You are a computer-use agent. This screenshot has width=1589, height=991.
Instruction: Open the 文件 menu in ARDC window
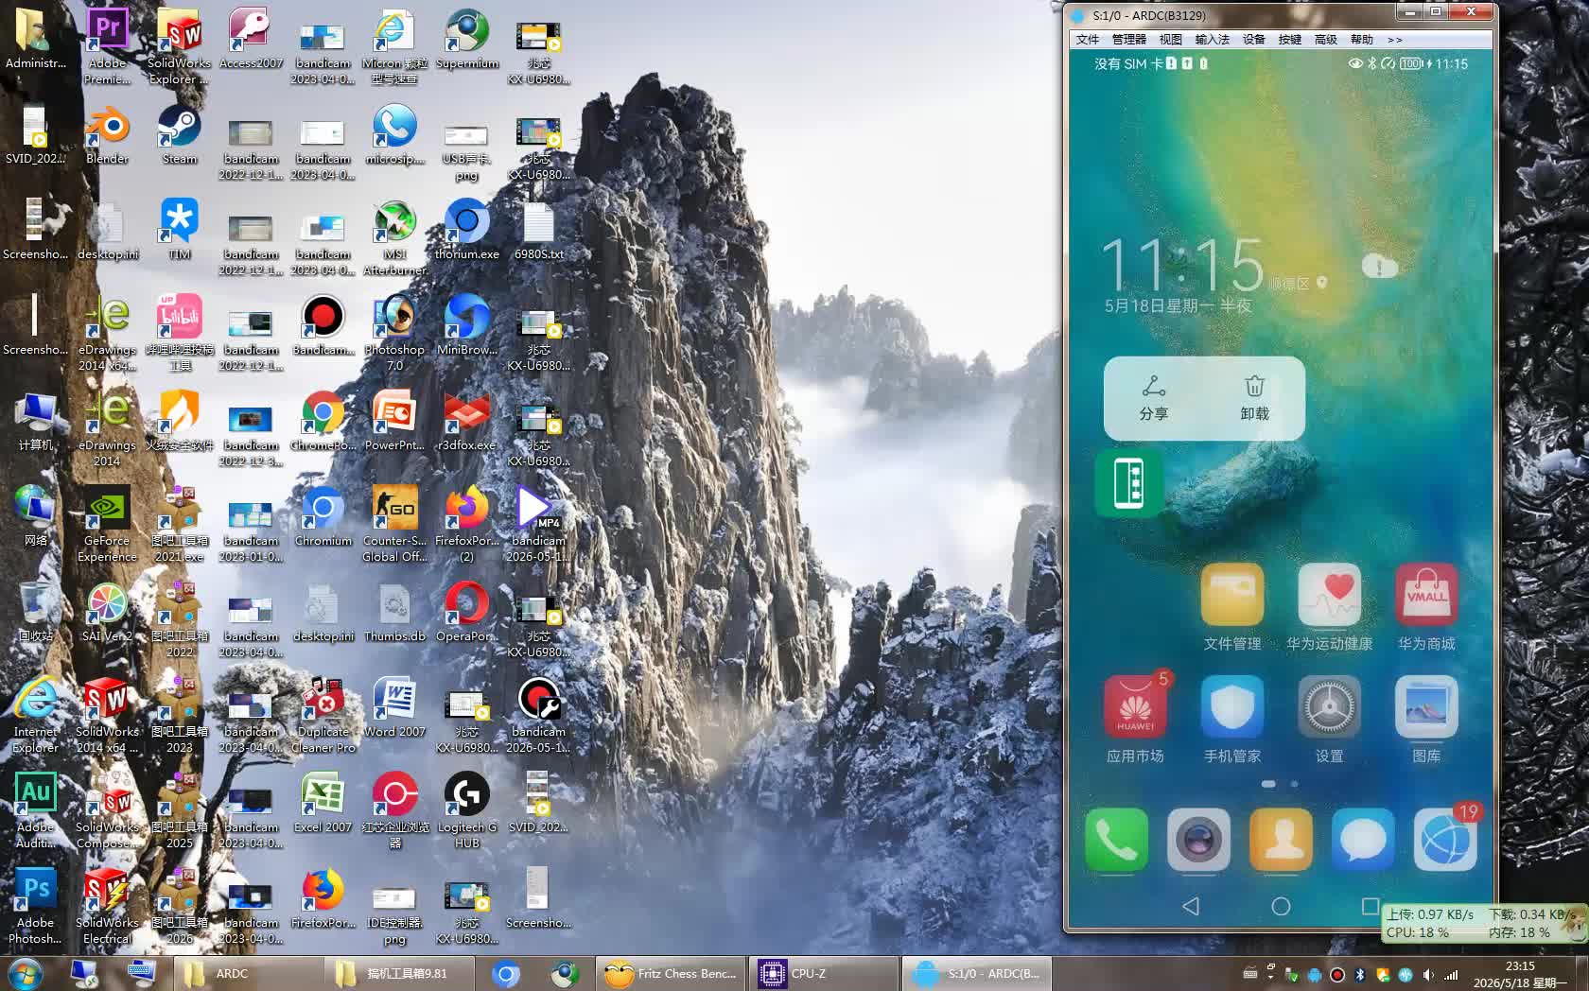pyautogui.click(x=1087, y=40)
